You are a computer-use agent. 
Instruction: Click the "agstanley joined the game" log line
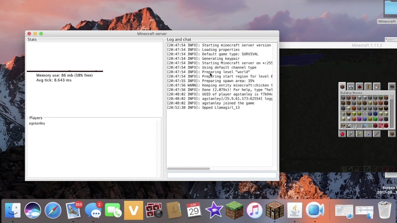211,103
